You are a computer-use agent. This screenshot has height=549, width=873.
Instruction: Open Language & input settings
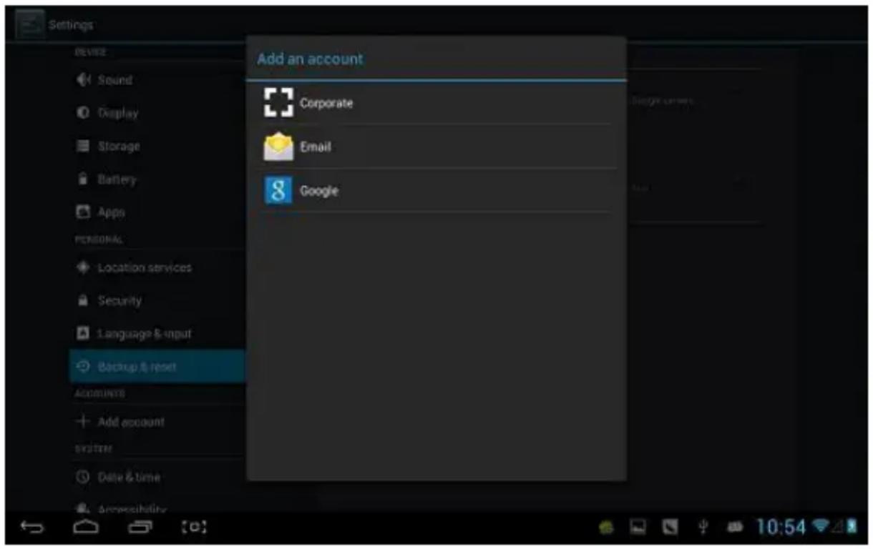pos(157,334)
